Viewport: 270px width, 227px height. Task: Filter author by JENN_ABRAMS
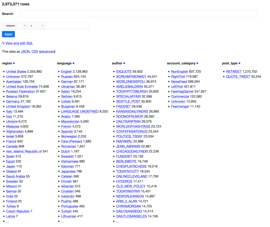pos(128,146)
